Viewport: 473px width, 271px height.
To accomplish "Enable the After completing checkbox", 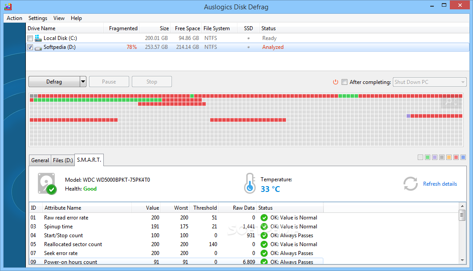I will pyautogui.click(x=344, y=82).
